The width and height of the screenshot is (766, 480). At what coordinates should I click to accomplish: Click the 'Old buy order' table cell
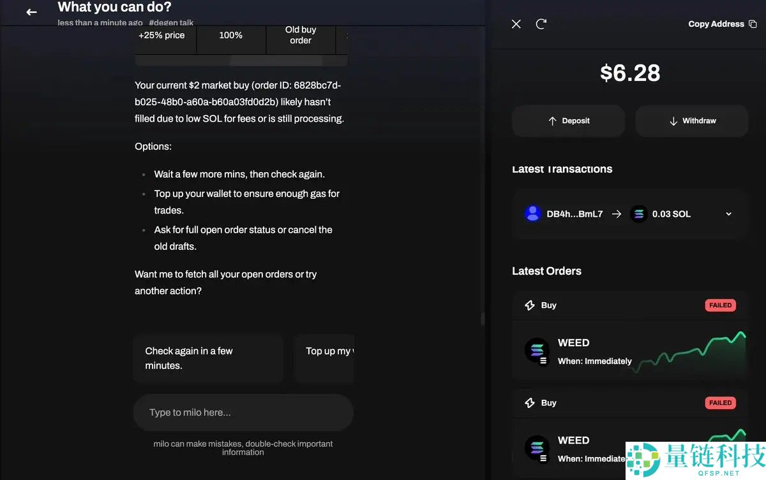(300, 35)
